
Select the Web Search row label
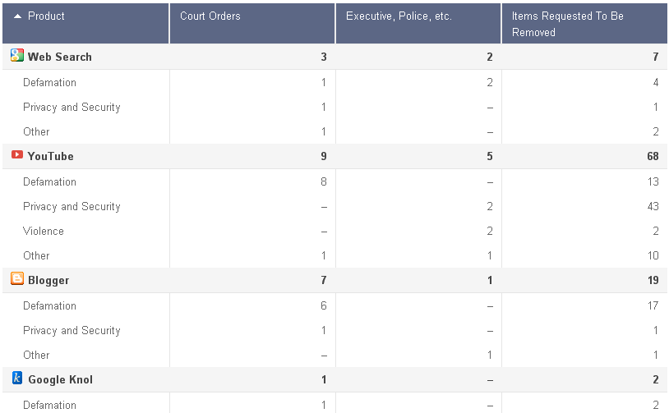click(x=60, y=57)
